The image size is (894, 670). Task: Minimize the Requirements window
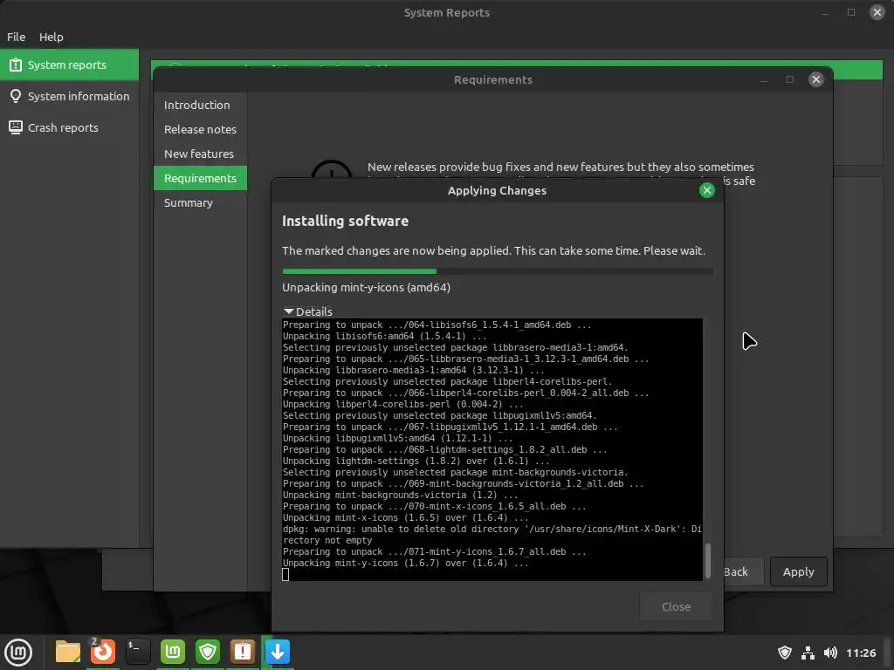click(764, 79)
